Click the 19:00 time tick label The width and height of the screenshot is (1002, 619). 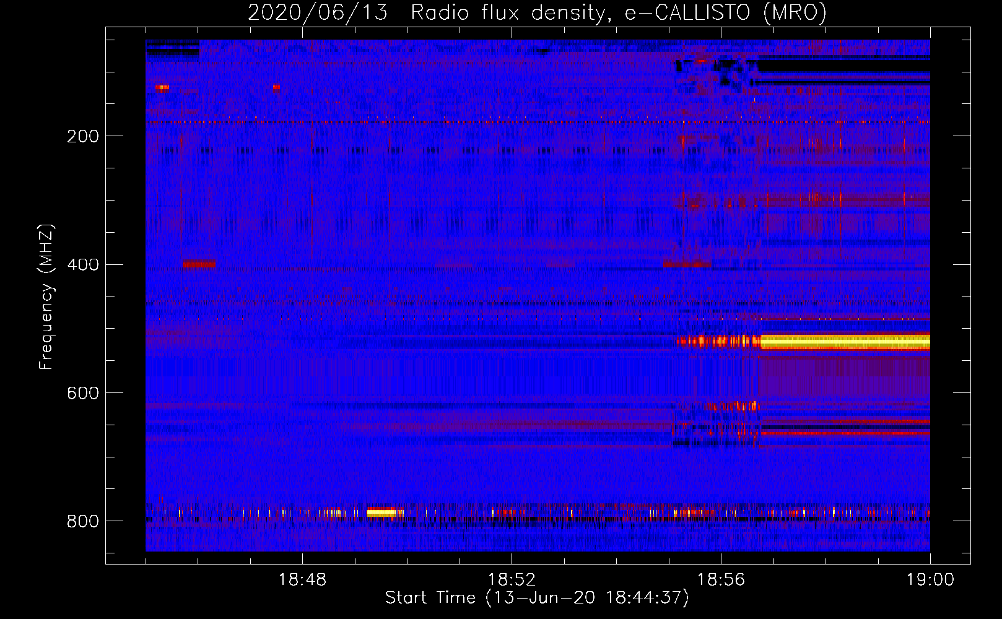(x=930, y=580)
